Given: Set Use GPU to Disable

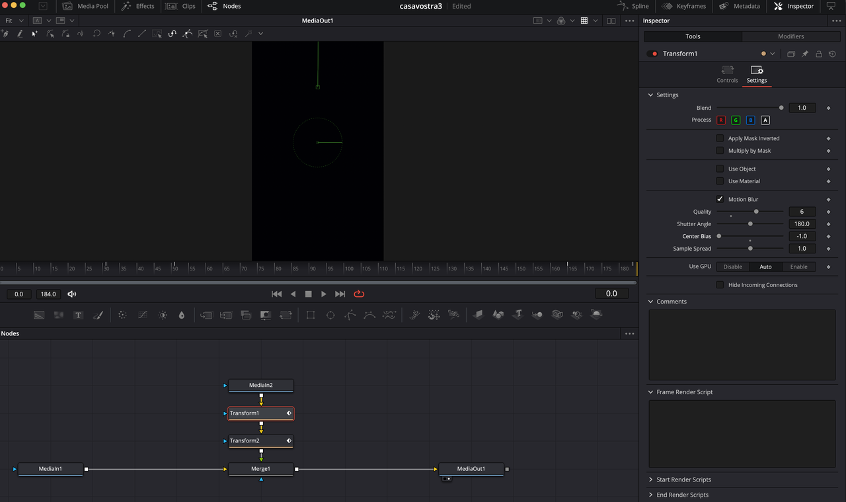Looking at the screenshot, I should 732,267.
